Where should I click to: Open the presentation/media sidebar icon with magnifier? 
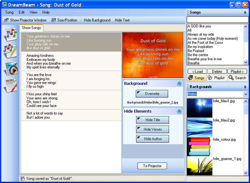click(11, 68)
